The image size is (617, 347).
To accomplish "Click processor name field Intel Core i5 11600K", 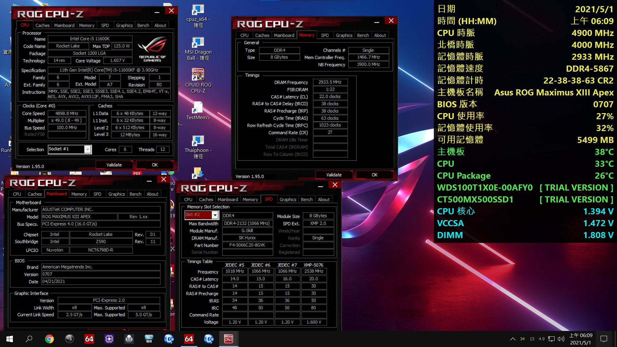I will pyautogui.click(x=90, y=39).
